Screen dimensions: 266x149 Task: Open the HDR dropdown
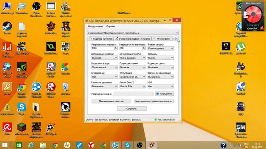160,87
